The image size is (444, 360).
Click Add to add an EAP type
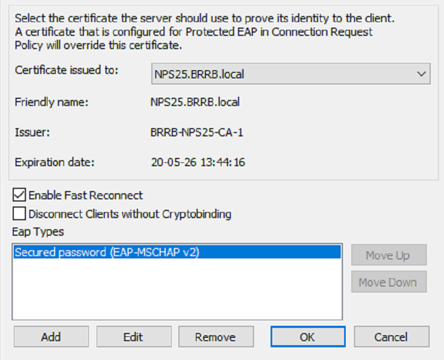(51, 337)
